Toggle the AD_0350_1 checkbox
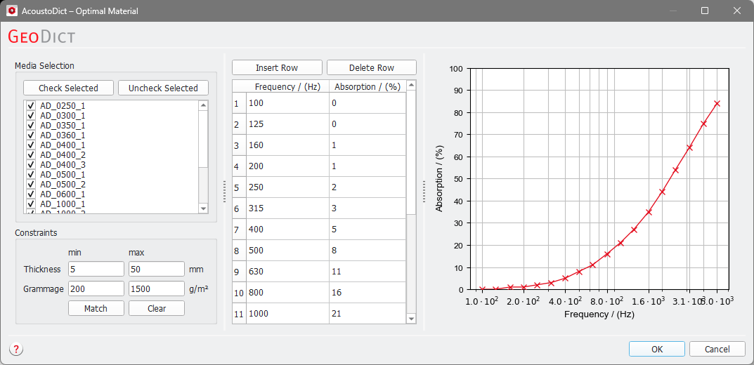 click(31, 126)
